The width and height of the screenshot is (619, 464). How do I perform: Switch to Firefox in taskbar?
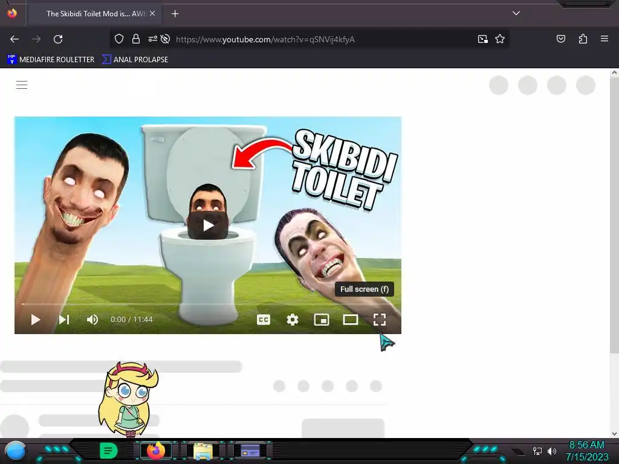click(156, 451)
